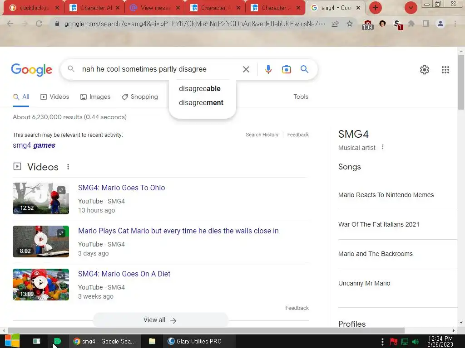Viewport: 465px width, 348px height.
Task: Open Search History link
Action: point(262,135)
